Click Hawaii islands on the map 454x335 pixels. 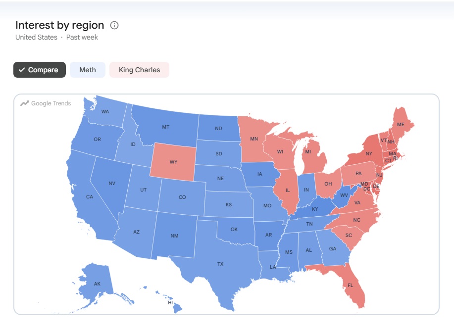coord(170,302)
